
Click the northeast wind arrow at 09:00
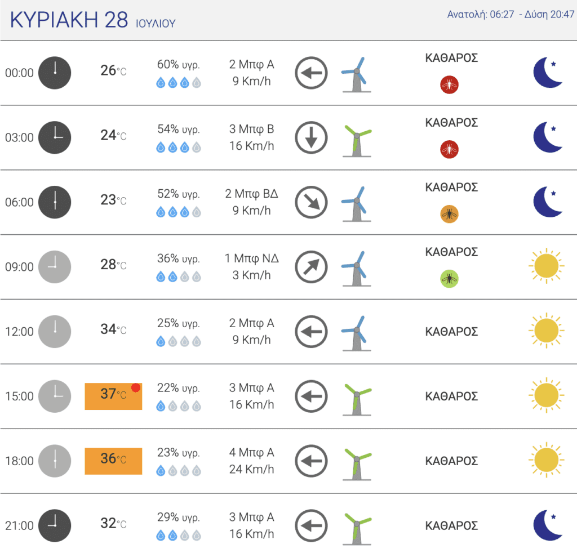(x=311, y=267)
